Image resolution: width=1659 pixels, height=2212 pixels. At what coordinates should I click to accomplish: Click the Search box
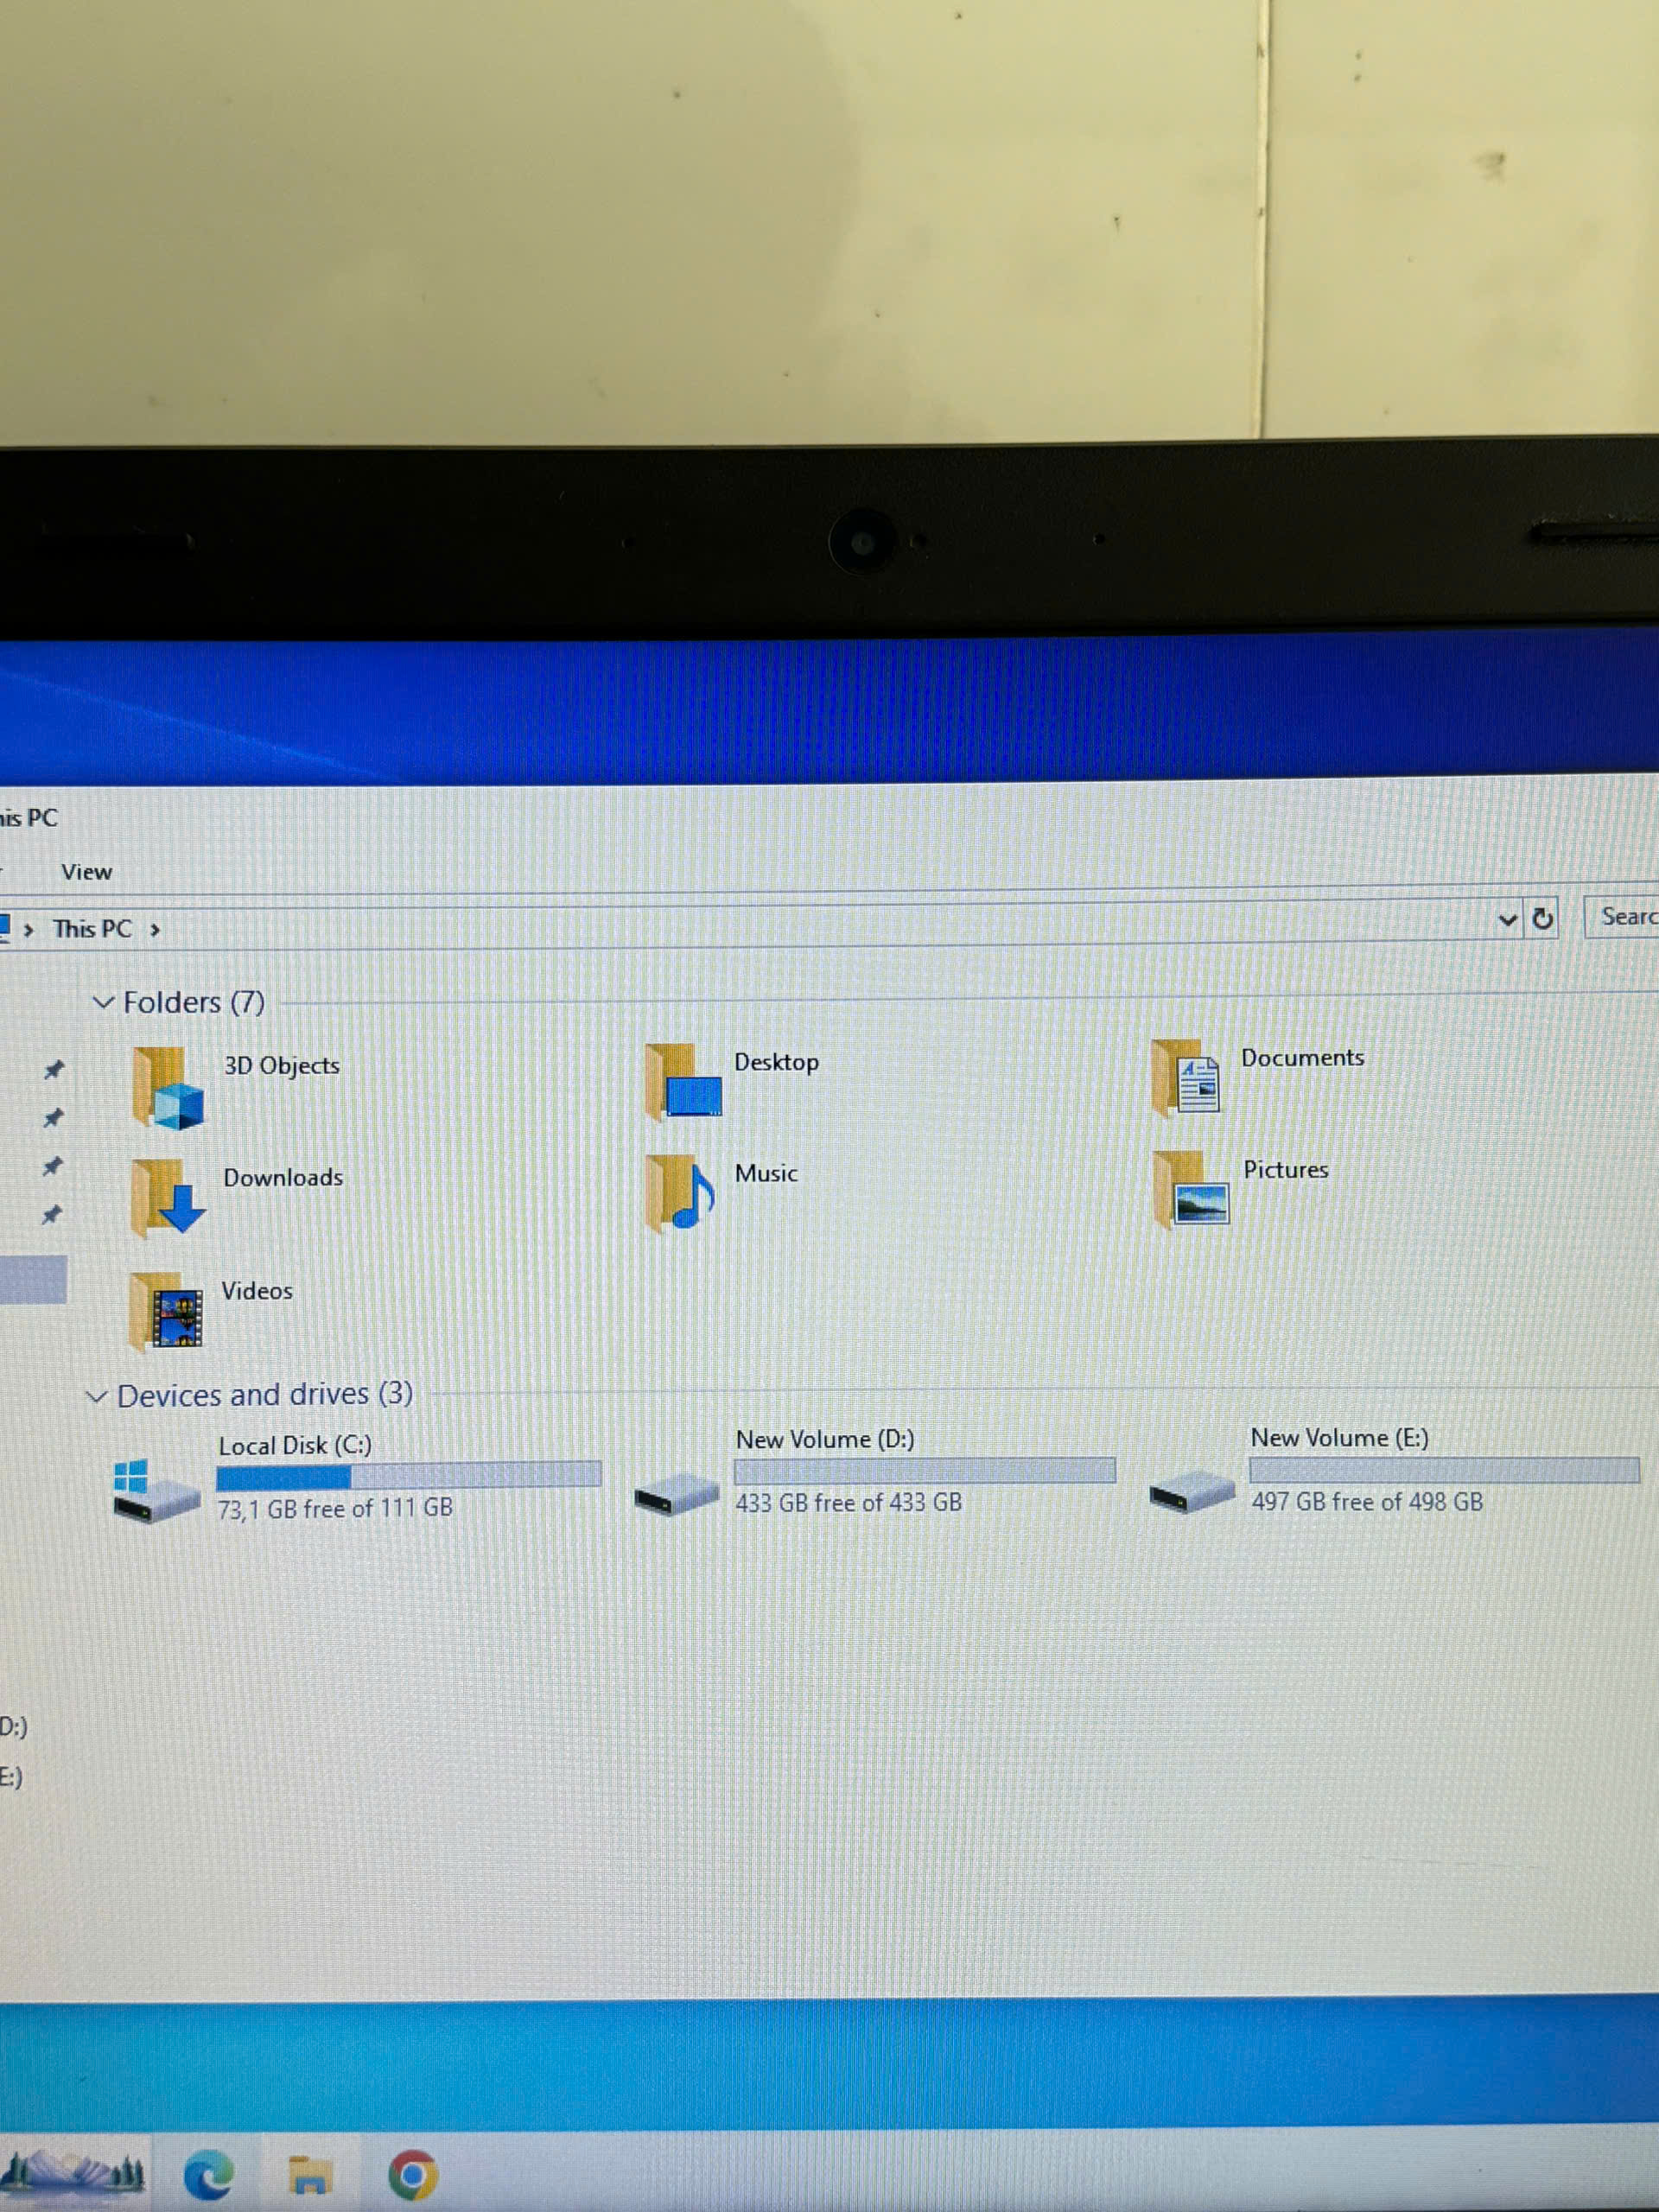pos(1621,917)
